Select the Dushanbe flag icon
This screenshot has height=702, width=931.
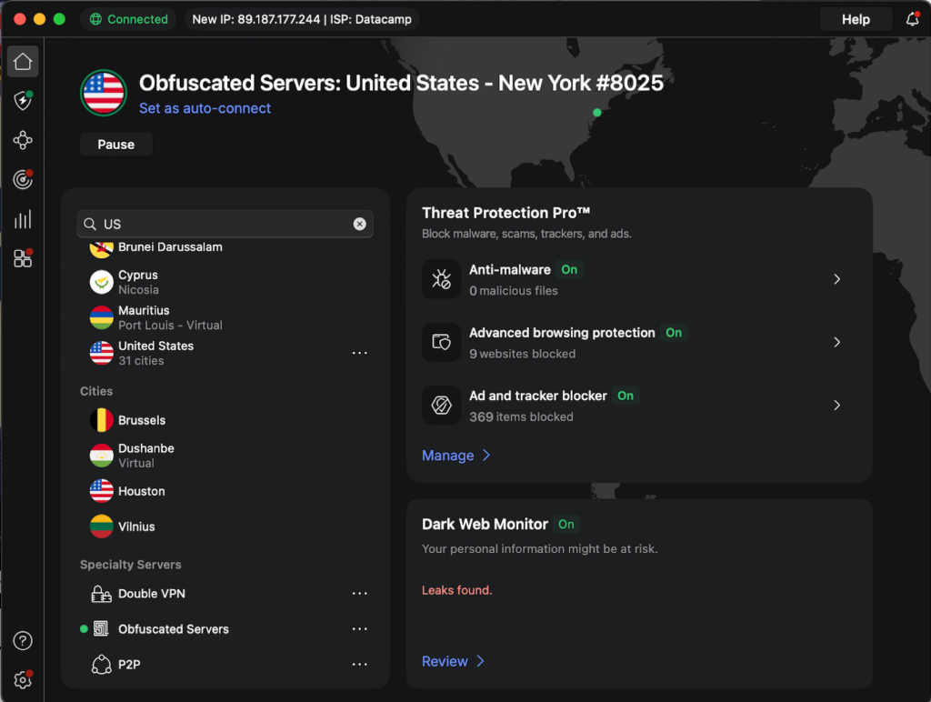point(102,456)
